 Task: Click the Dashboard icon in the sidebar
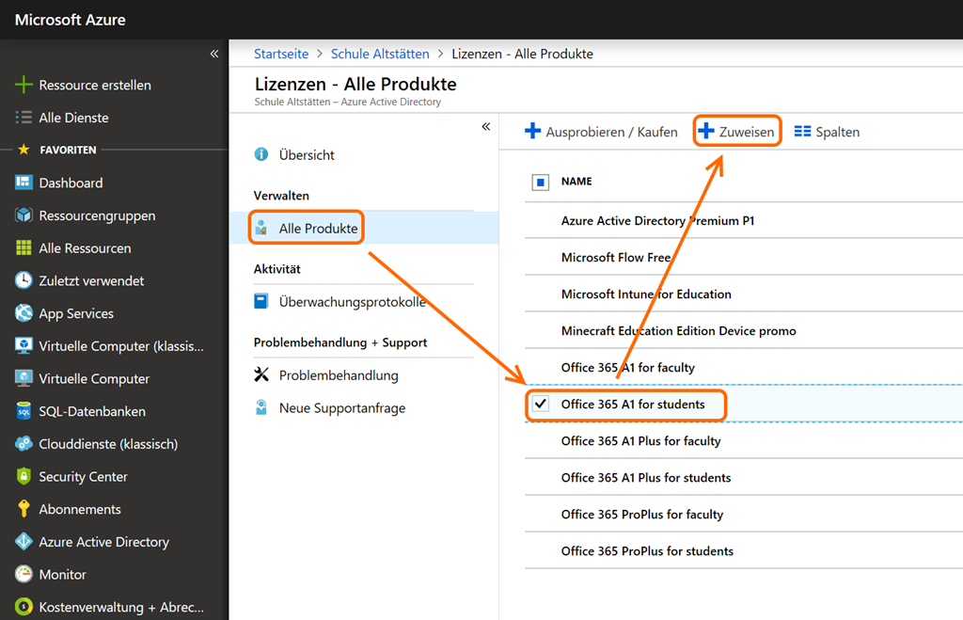24,183
